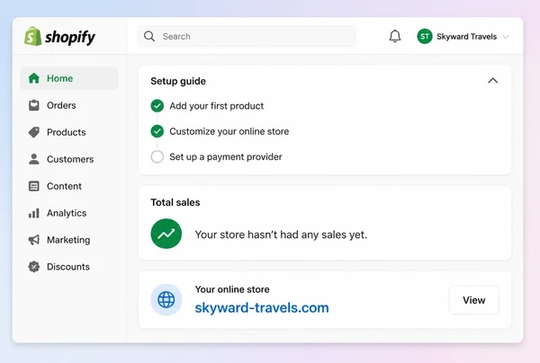Open the Content section

pyautogui.click(x=69, y=186)
